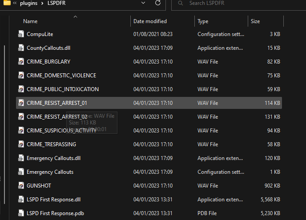The image size is (306, 220).
Task: Open the address bar history dropdown
Action: [142, 3]
